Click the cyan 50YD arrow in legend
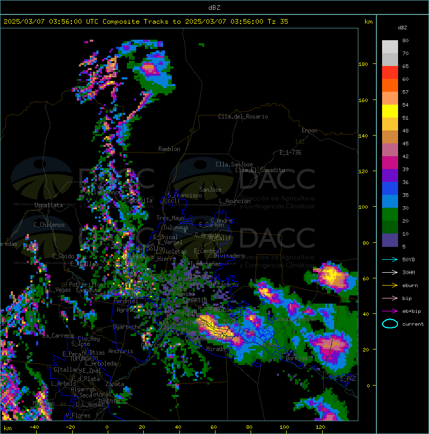The width and height of the screenshot is (429, 434). 390,260
